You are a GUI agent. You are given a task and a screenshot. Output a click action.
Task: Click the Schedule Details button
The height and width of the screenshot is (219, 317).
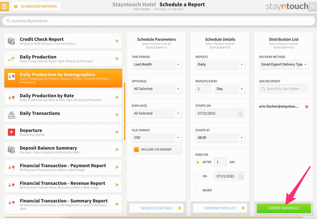pyautogui.click(x=156, y=208)
